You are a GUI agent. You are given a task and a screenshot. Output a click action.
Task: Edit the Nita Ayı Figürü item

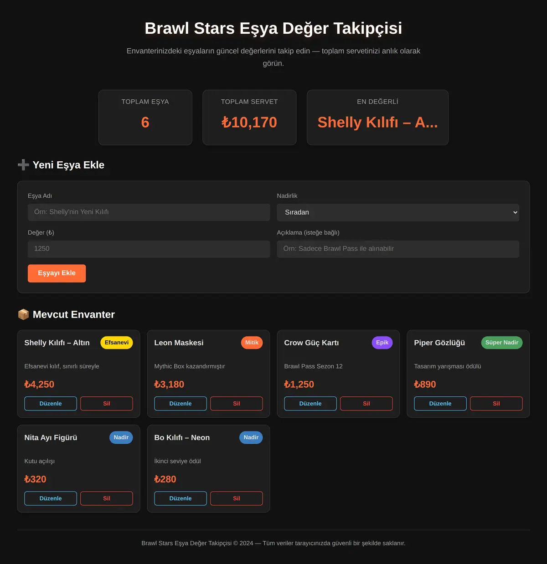[x=51, y=498]
